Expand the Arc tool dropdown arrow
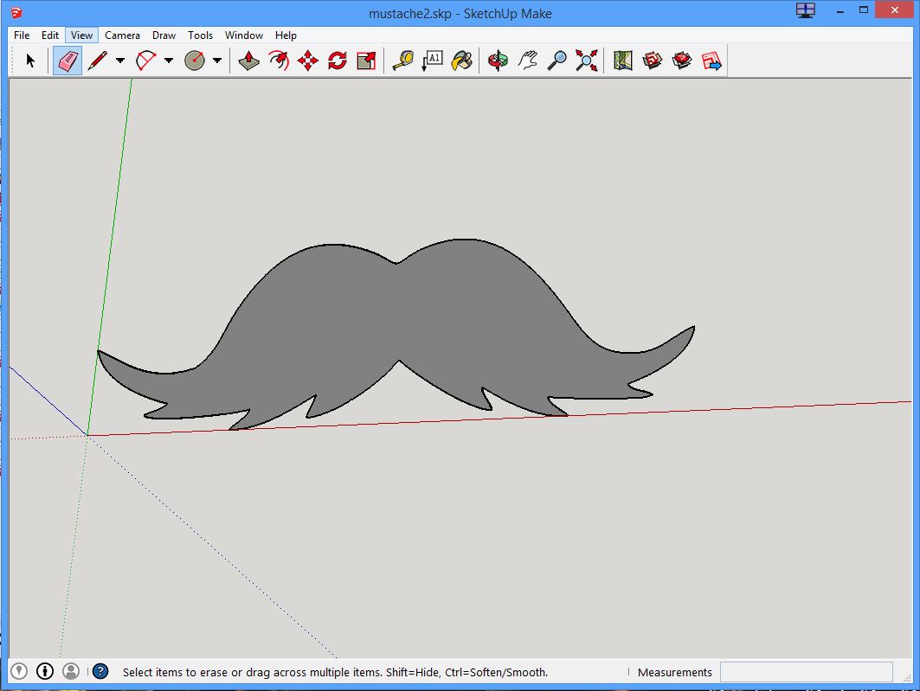The height and width of the screenshot is (691, 920). click(169, 61)
